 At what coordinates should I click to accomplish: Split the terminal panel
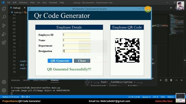pos(166,80)
